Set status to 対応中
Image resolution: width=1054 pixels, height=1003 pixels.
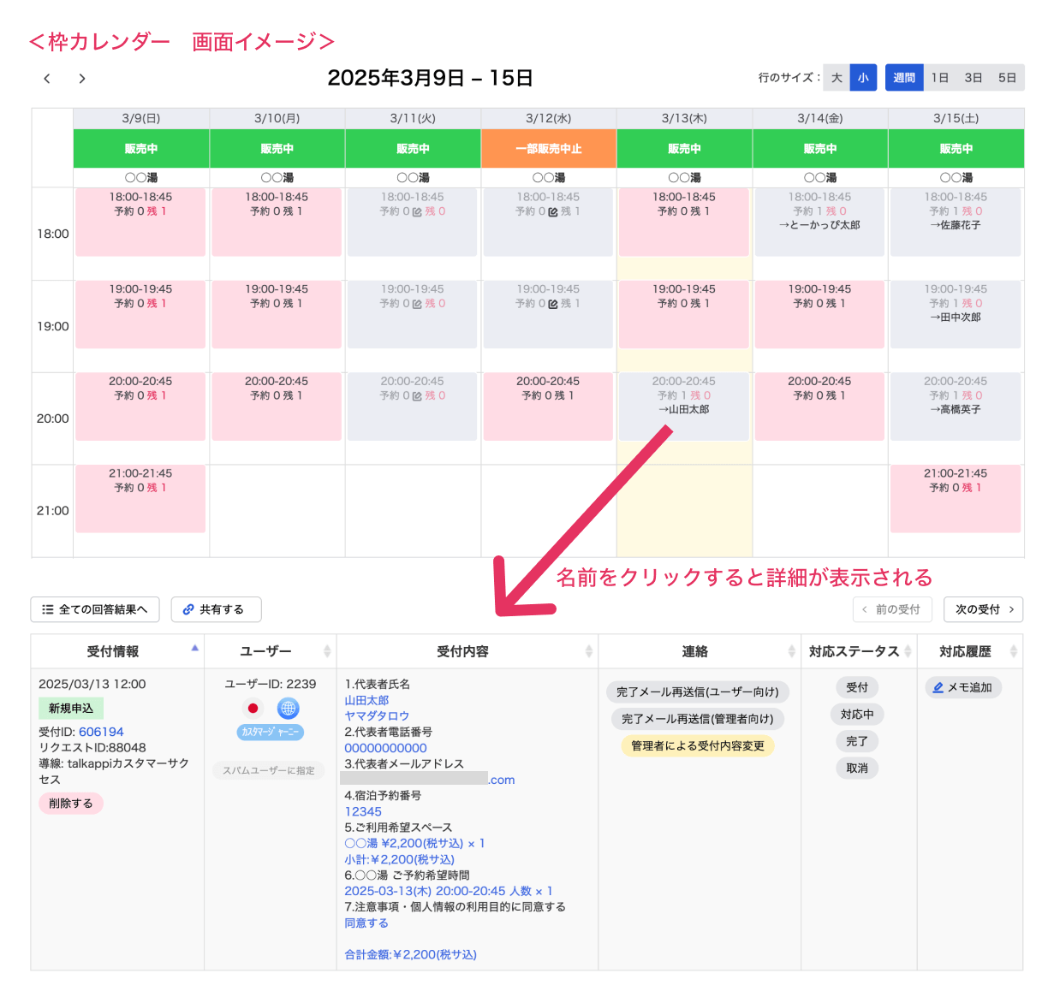[x=856, y=715]
